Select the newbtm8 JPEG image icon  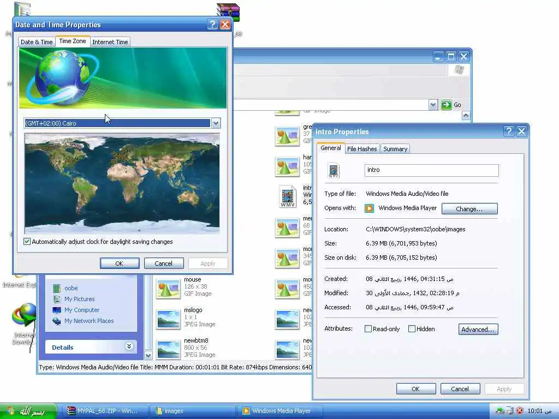point(168,350)
